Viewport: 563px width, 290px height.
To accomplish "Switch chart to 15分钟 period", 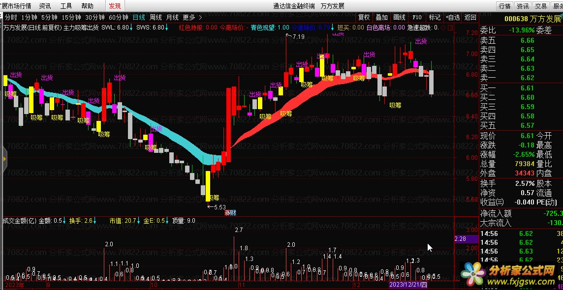I will (x=71, y=17).
